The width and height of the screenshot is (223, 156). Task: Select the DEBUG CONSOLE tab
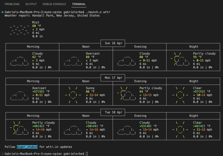pyautogui.click(x=54, y=4)
